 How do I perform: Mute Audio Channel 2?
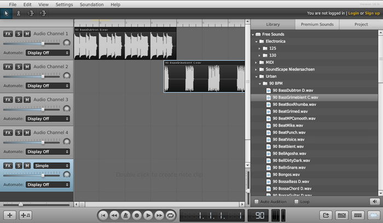coord(27,67)
